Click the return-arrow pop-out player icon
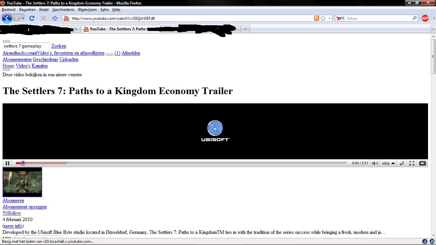This screenshot has width=436, height=245. [x=402, y=163]
